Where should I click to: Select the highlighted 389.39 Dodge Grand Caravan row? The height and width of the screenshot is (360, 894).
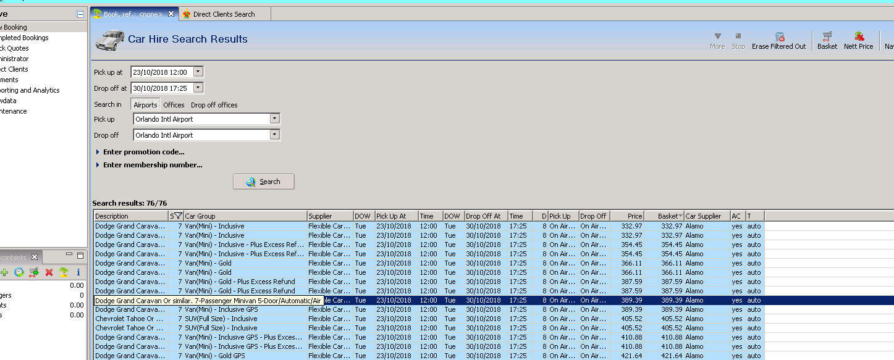(x=494, y=300)
